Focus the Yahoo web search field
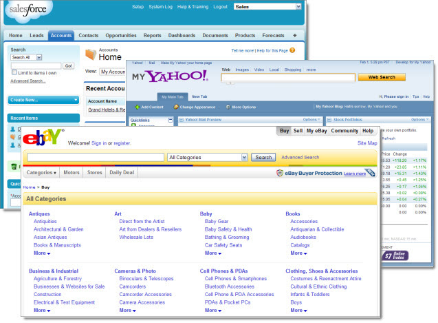This screenshot has height=323, width=438. [x=287, y=77]
